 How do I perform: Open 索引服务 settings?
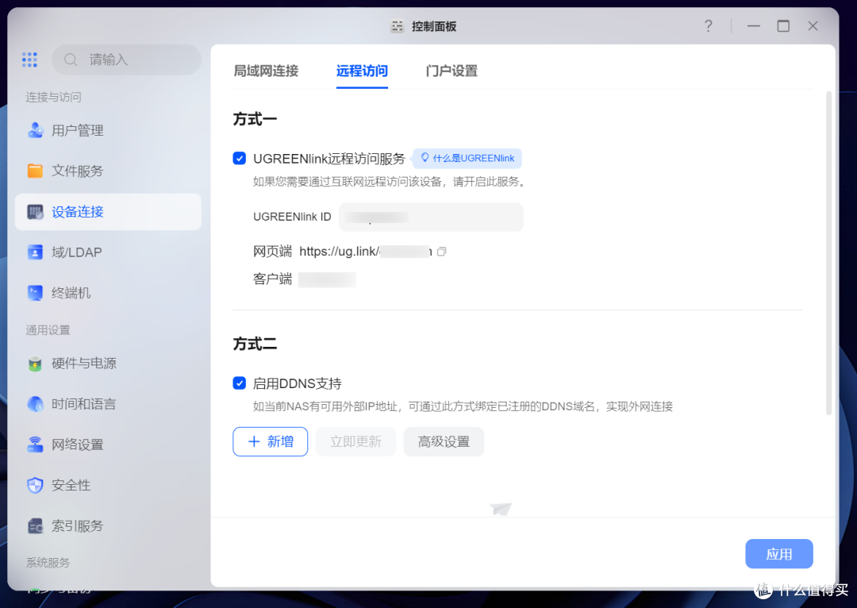click(x=108, y=526)
